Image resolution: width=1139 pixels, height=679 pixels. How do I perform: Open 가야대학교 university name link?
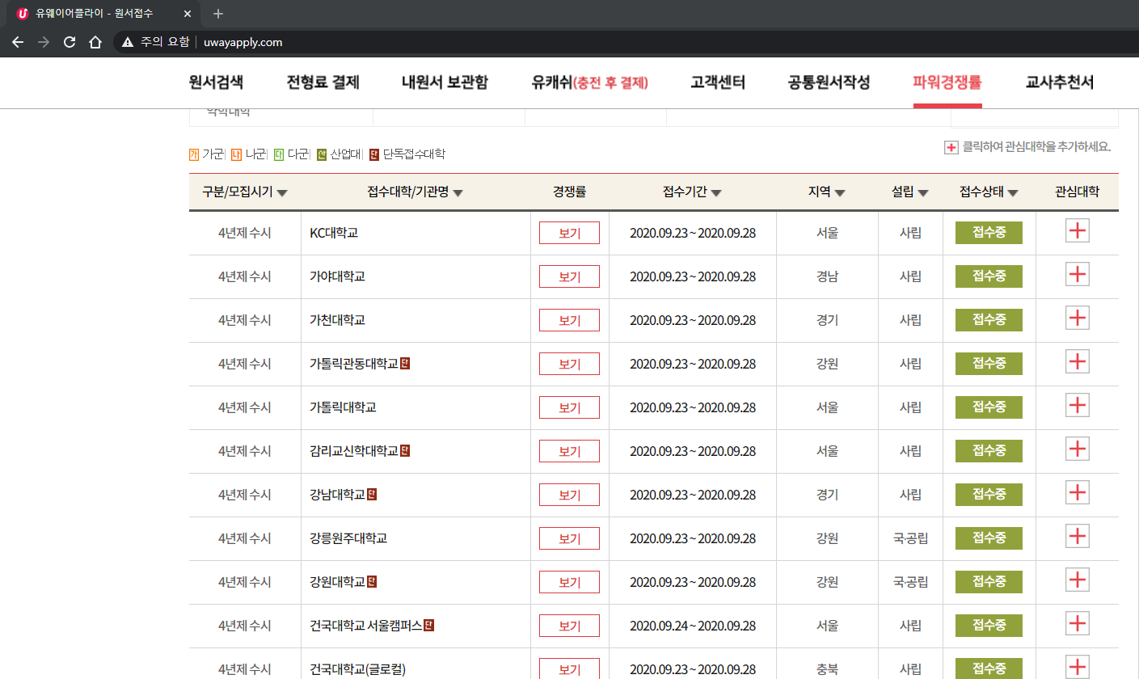337,276
